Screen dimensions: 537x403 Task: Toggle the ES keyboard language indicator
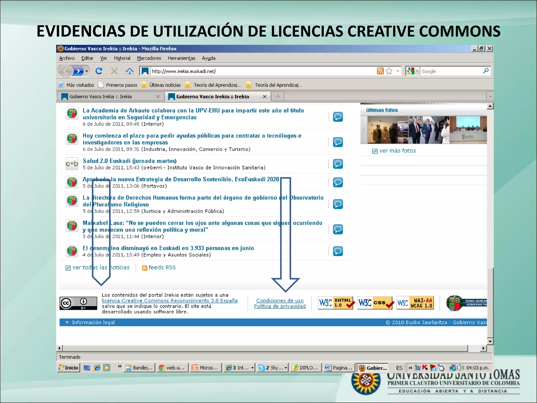399,368
